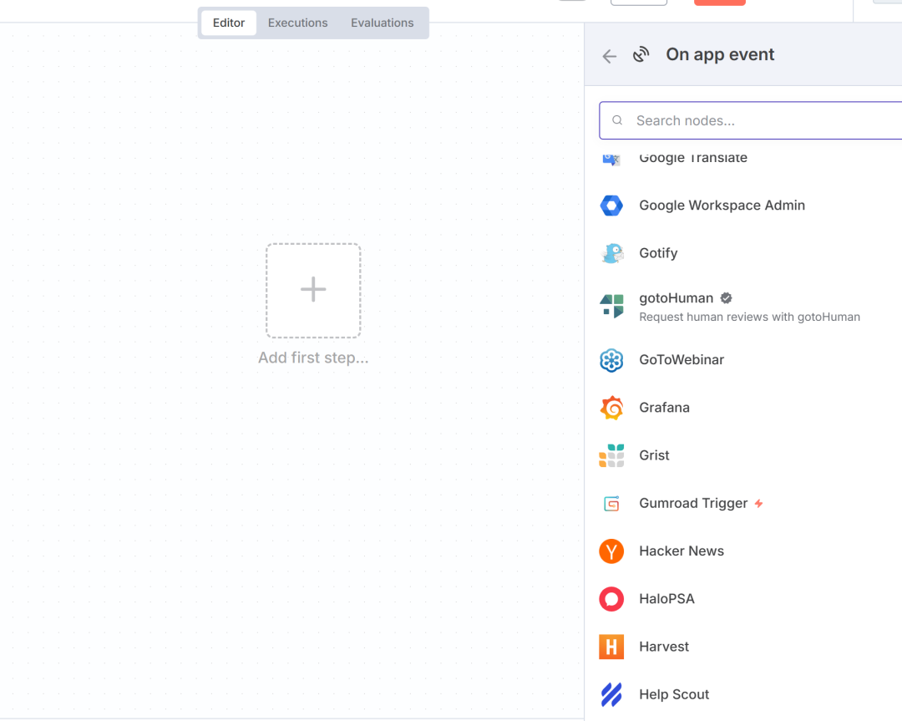The height and width of the screenshot is (721, 902).
Task: Select the HaloPSA red circle icon
Action: click(611, 599)
